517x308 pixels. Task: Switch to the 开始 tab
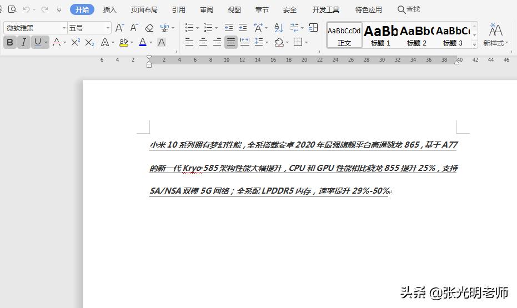pos(82,9)
